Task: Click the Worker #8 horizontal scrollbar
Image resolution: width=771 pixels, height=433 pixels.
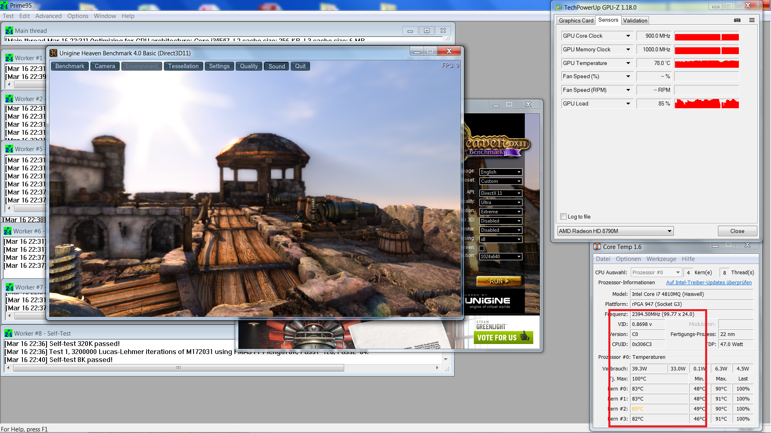Action: click(179, 368)
